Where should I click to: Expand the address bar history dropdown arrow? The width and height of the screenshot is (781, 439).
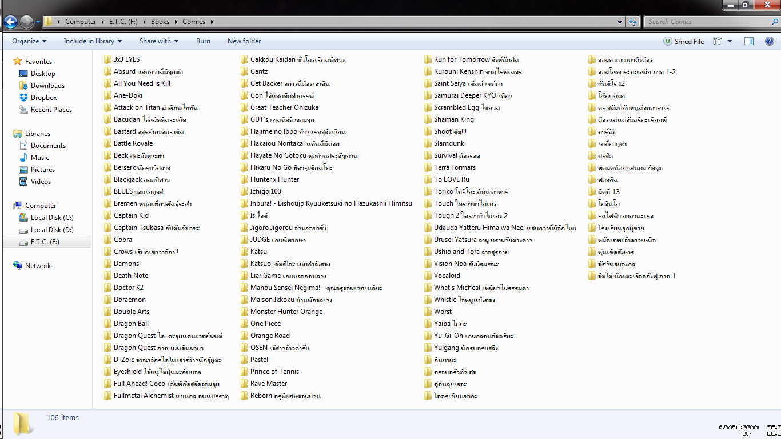pyautogui.click(x=620, y=22)
